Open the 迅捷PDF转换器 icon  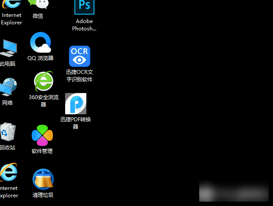tap(76, 104)
